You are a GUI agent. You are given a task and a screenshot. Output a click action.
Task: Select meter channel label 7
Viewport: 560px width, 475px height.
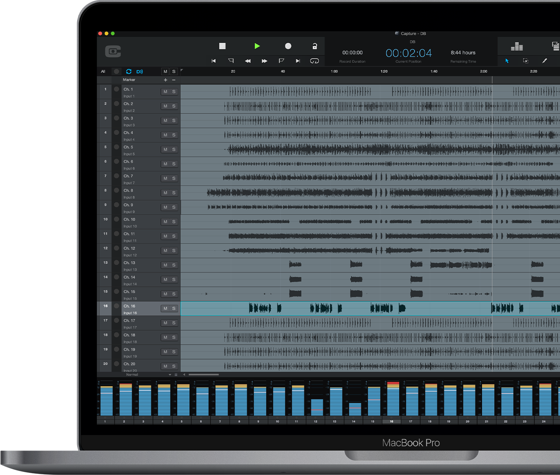220,422
